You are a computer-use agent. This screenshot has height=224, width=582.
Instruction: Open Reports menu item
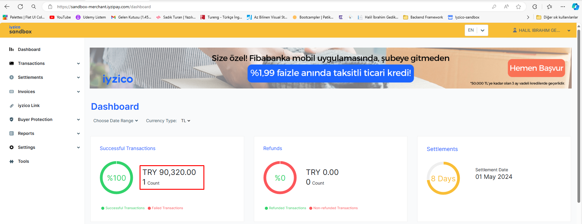tap(26, 133)
